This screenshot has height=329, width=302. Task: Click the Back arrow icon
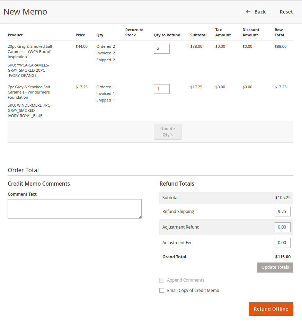click(248, 12)
